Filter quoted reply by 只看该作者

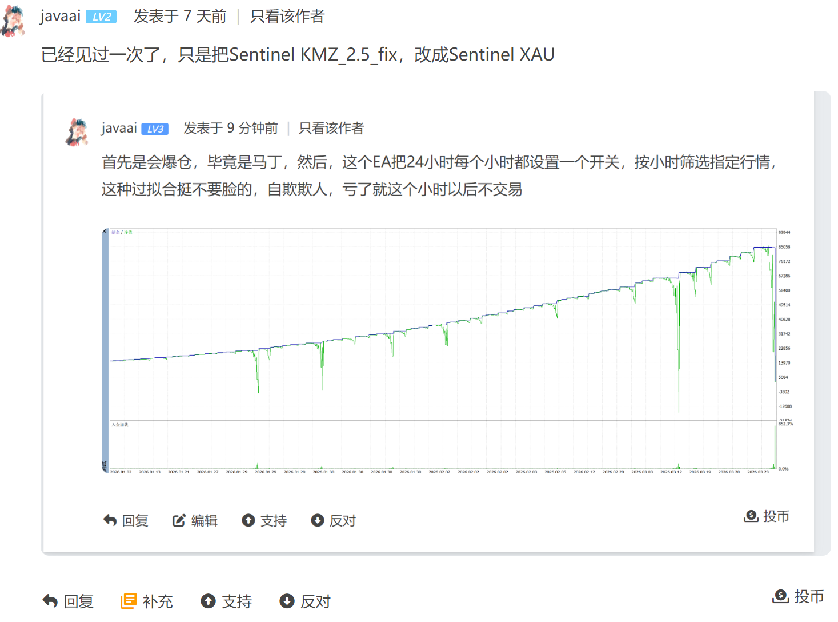coord(331,128)
